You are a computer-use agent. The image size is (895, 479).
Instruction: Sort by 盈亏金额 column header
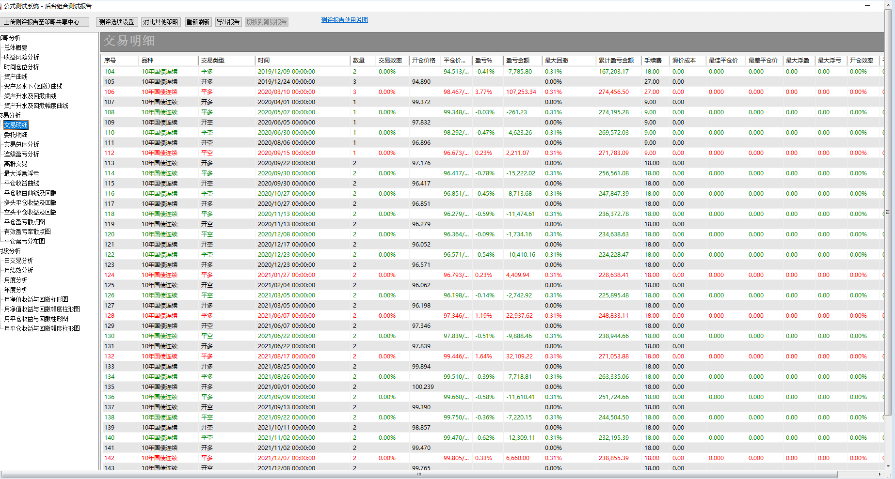[x=522, y=61]
